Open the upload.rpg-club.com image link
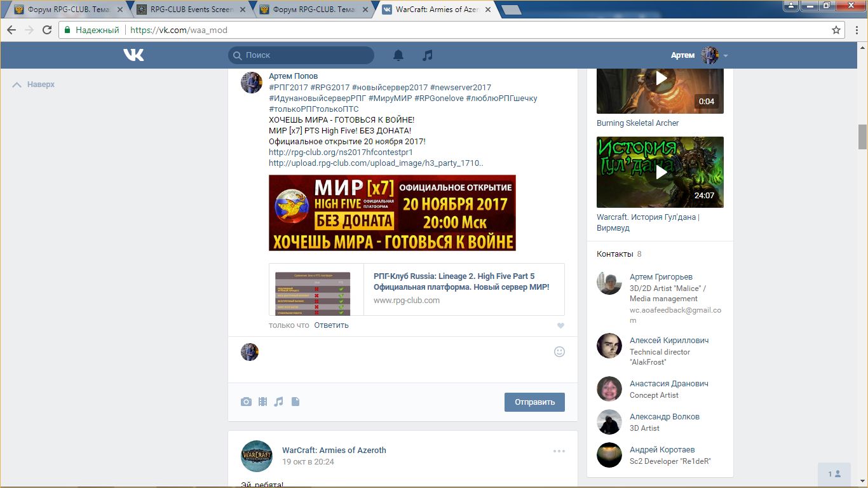868x488 pixels. pyautogui.click(x=376, y=163)
